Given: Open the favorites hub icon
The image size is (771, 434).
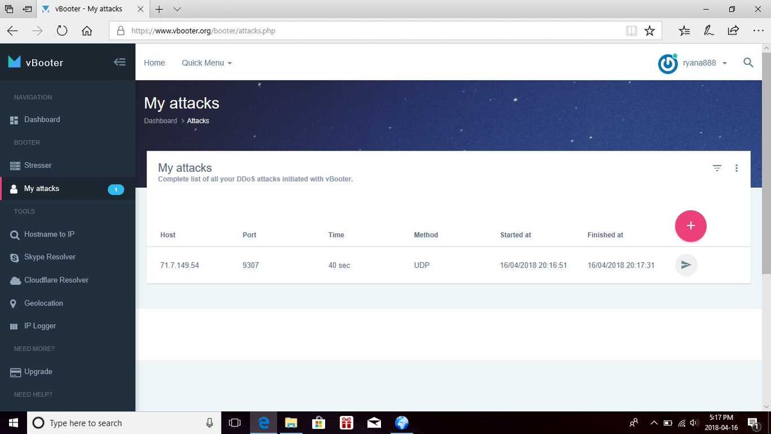Looking at the screenshot, I should pos(684,30).
